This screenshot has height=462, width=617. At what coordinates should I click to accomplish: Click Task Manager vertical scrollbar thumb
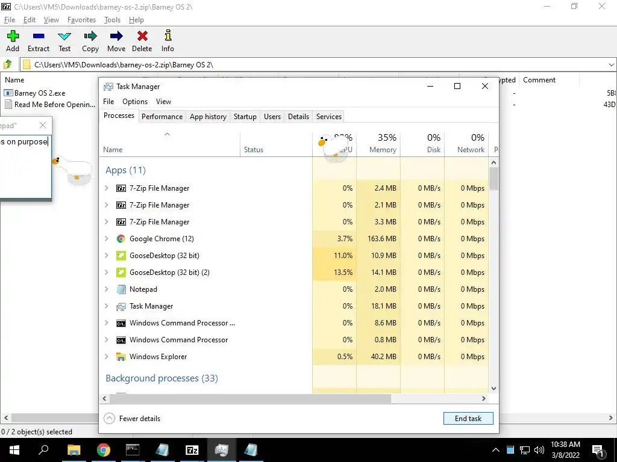point(494,179)
